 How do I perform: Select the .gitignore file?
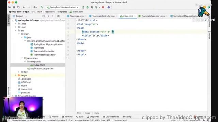(x=26, y=79)
